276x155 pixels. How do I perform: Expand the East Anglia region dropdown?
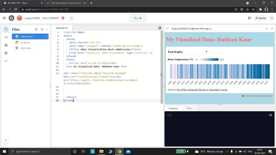(188, 52)
